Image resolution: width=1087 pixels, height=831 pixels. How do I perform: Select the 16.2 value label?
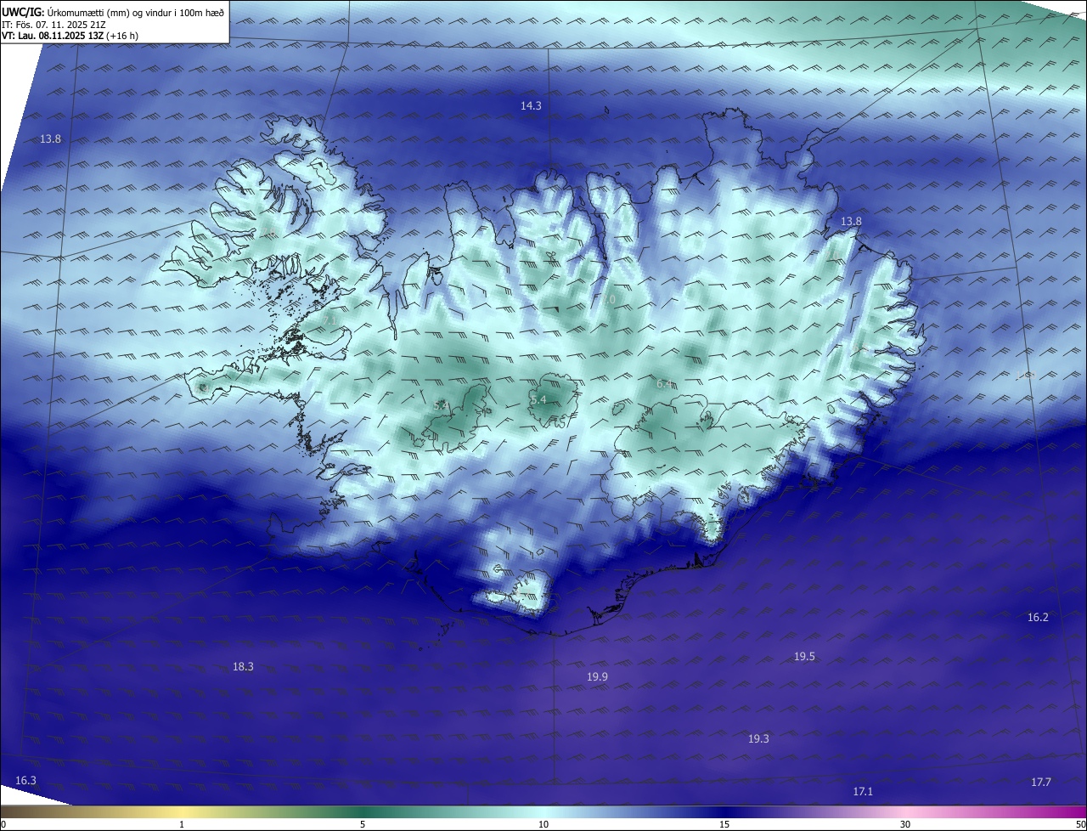pos(1038,618)
